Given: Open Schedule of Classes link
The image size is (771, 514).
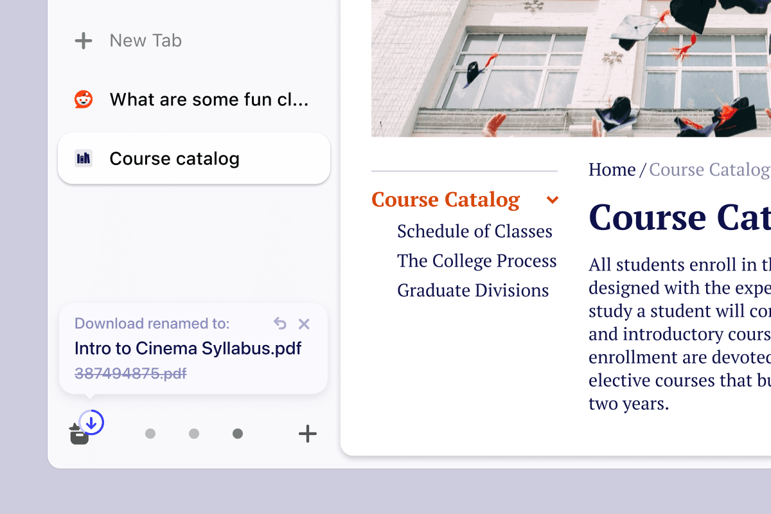Looking at the screenshot, I should click(x=474, y=231).
